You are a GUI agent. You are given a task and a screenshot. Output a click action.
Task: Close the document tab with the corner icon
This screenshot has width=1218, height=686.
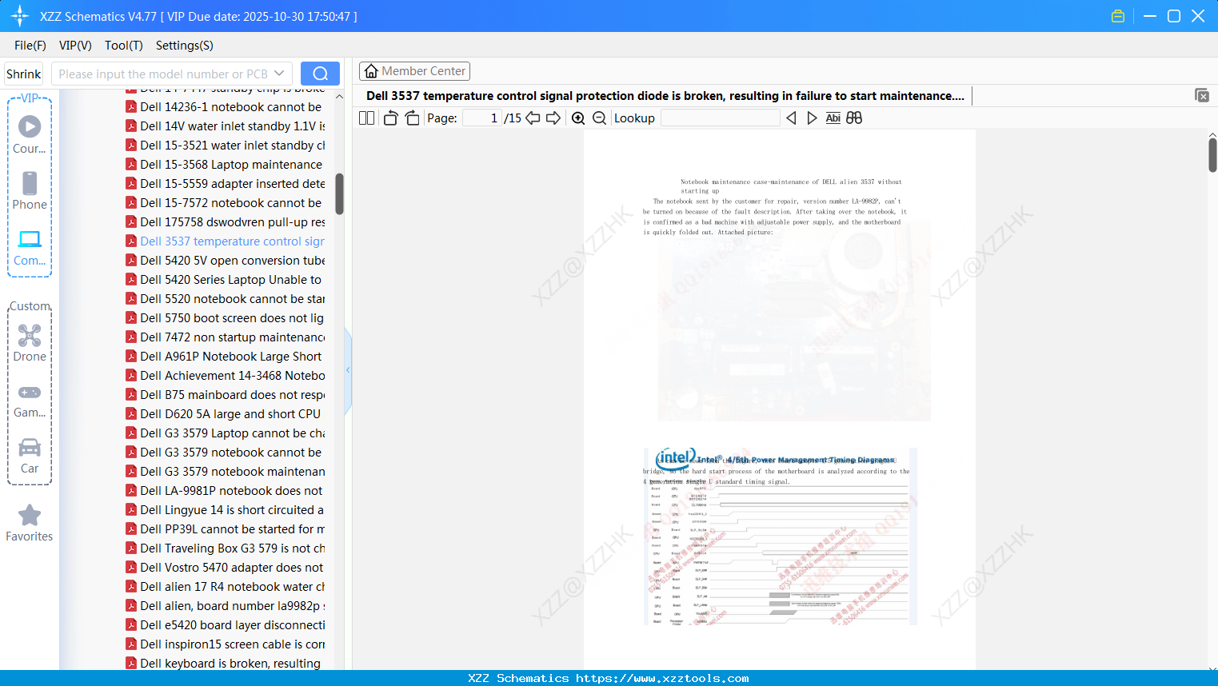point(1202,95)
